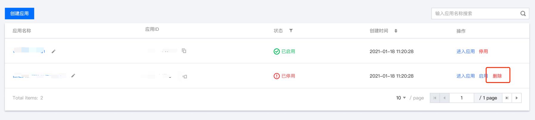
Task: Click 删除 for the disabled application
Action: pos(497,76)
